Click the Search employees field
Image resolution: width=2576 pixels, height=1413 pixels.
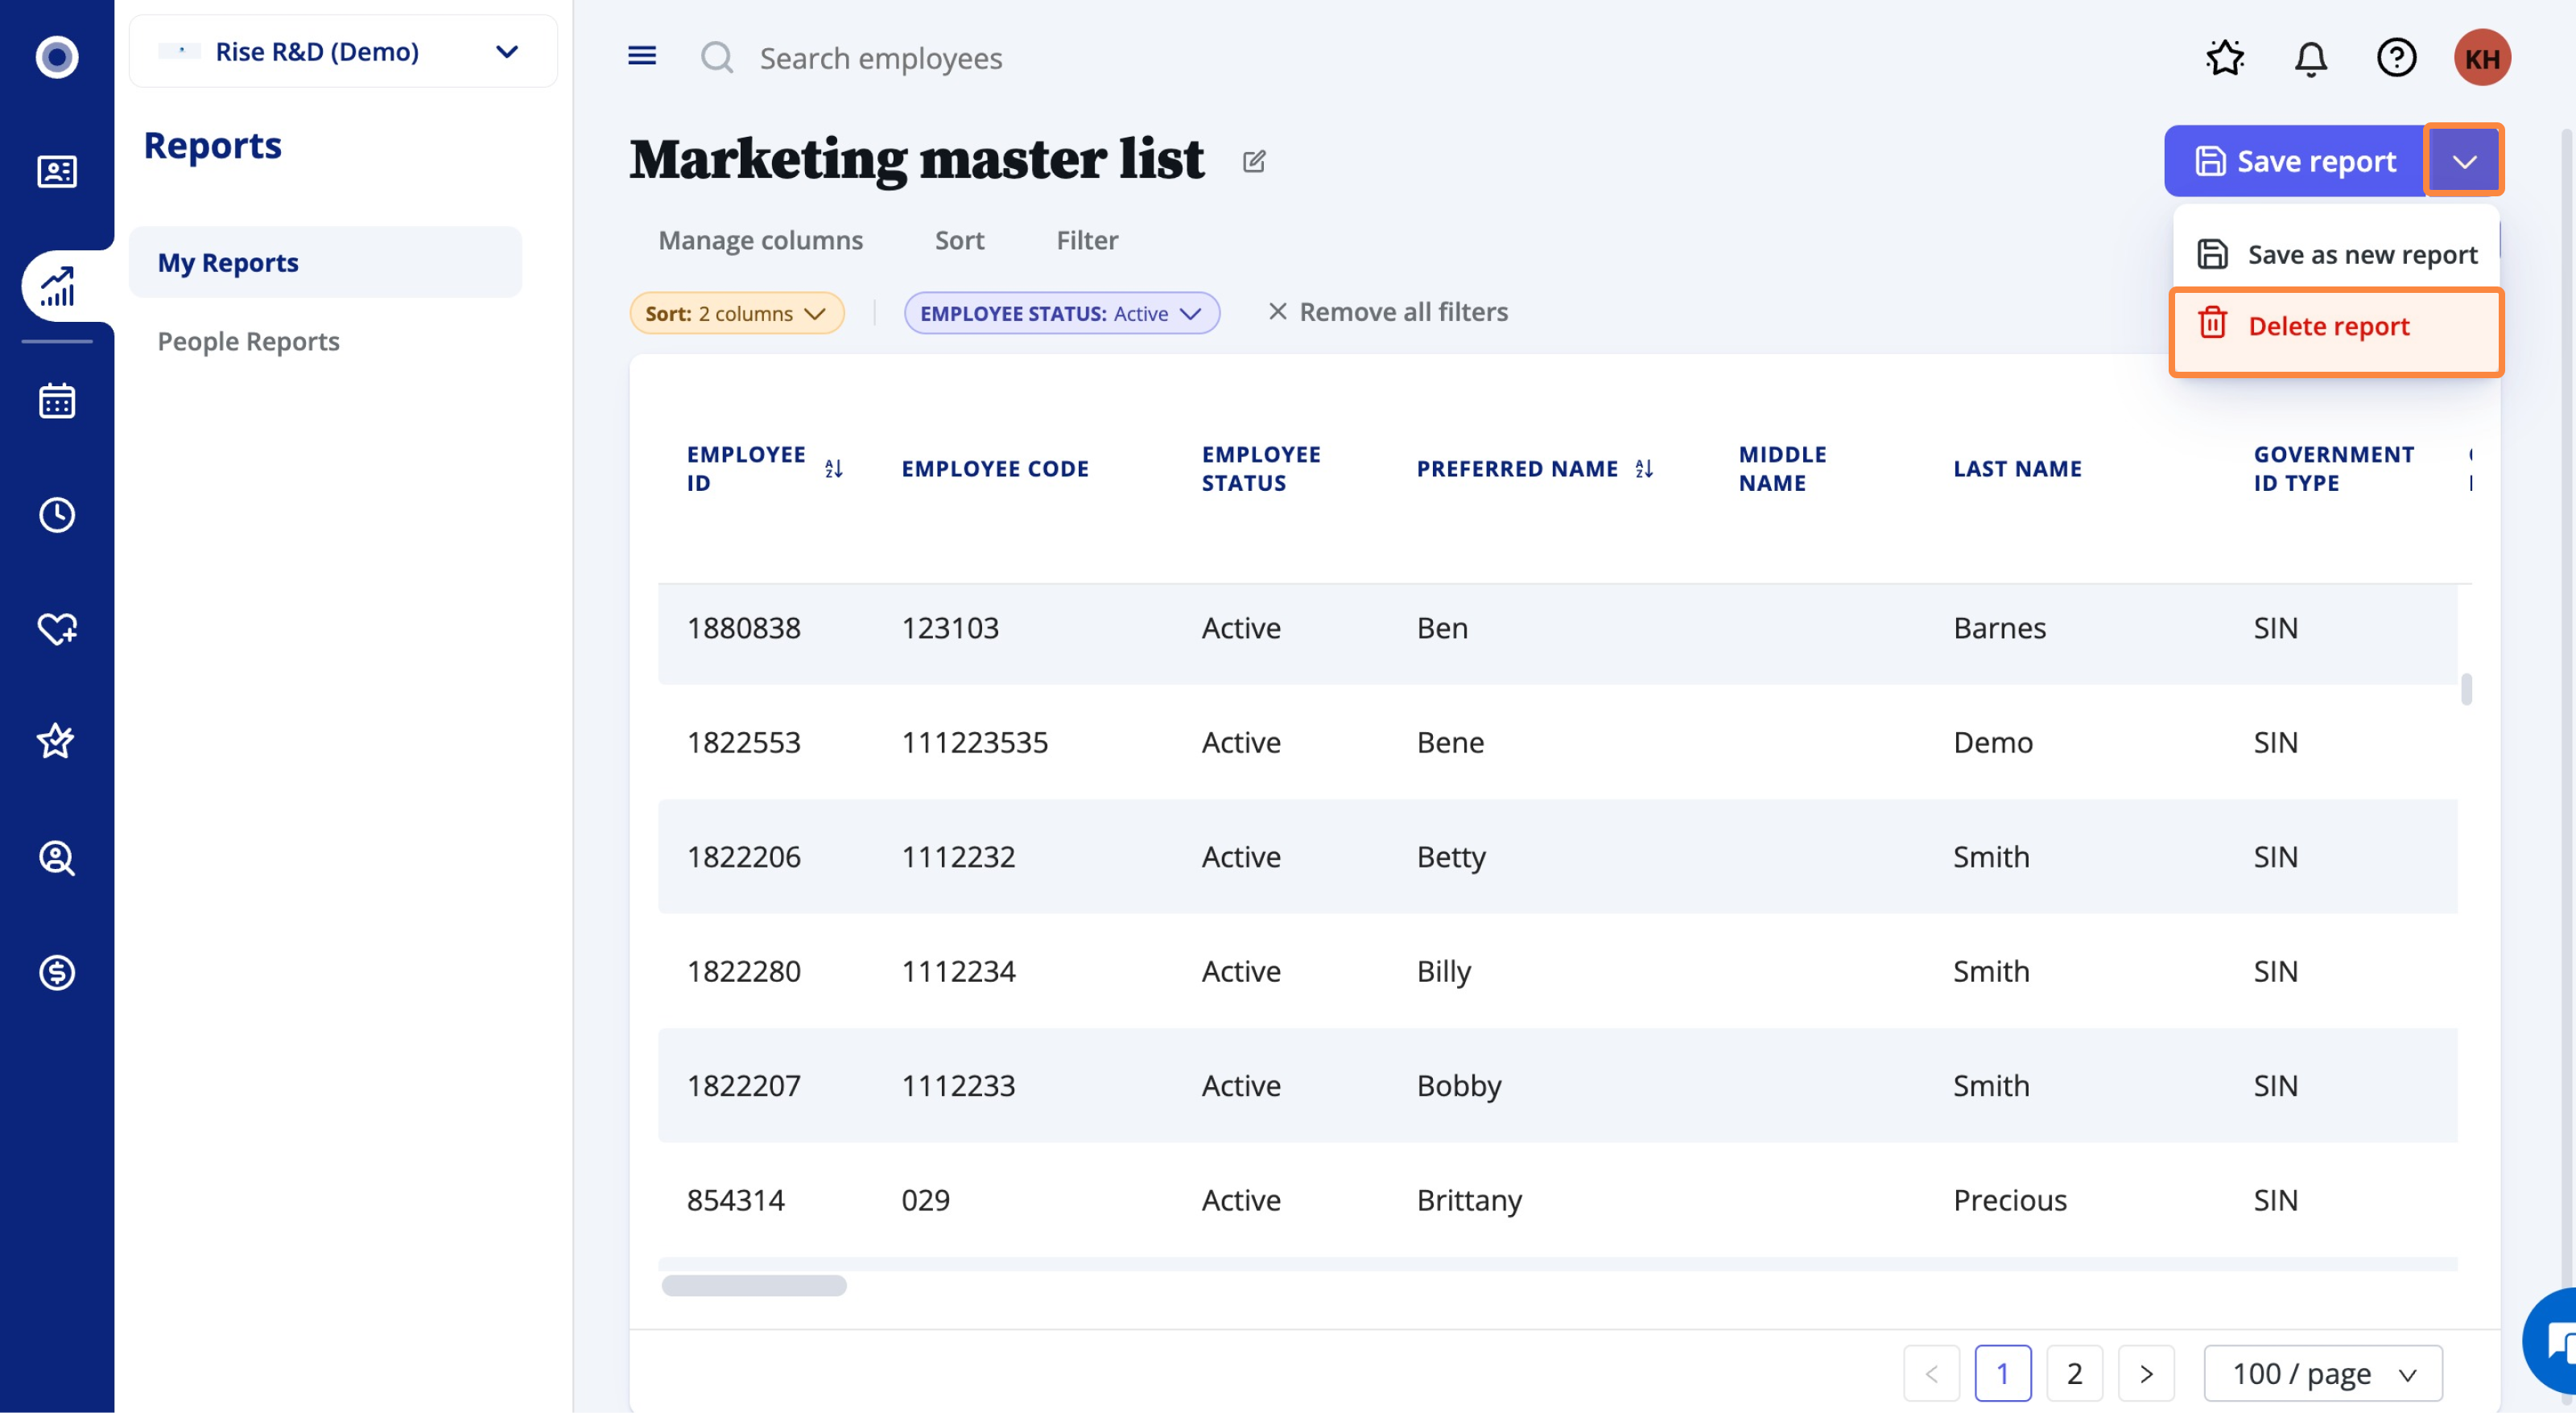pyautogui.click(x=880, y=58)
